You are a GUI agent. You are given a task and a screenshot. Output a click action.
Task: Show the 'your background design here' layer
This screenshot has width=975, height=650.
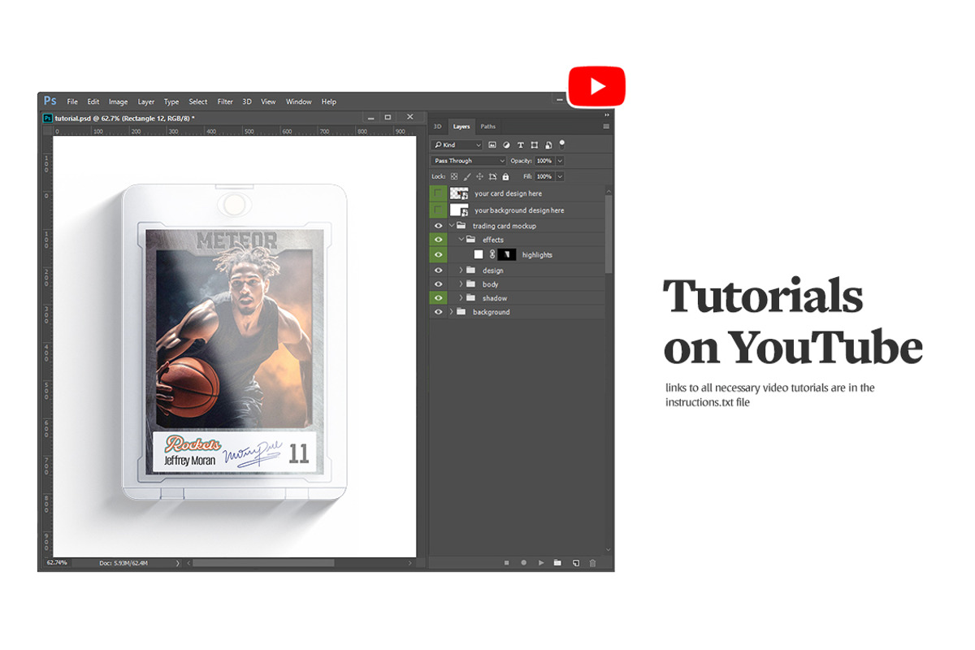click(439, 210)
